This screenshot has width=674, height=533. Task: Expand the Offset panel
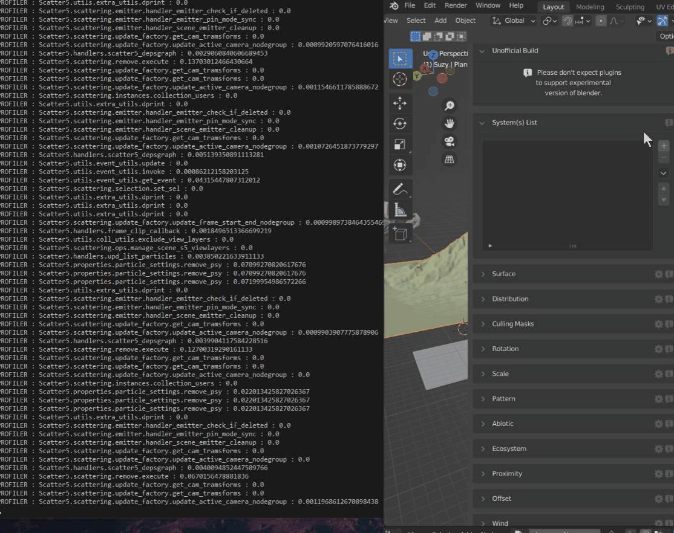coord(483,499)
